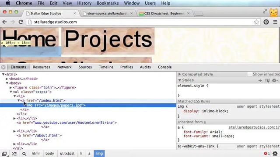
Task: Open stellaredgestudios.com:17 stylesheet link
Action: pyautogui.click(x=254, y=127)
